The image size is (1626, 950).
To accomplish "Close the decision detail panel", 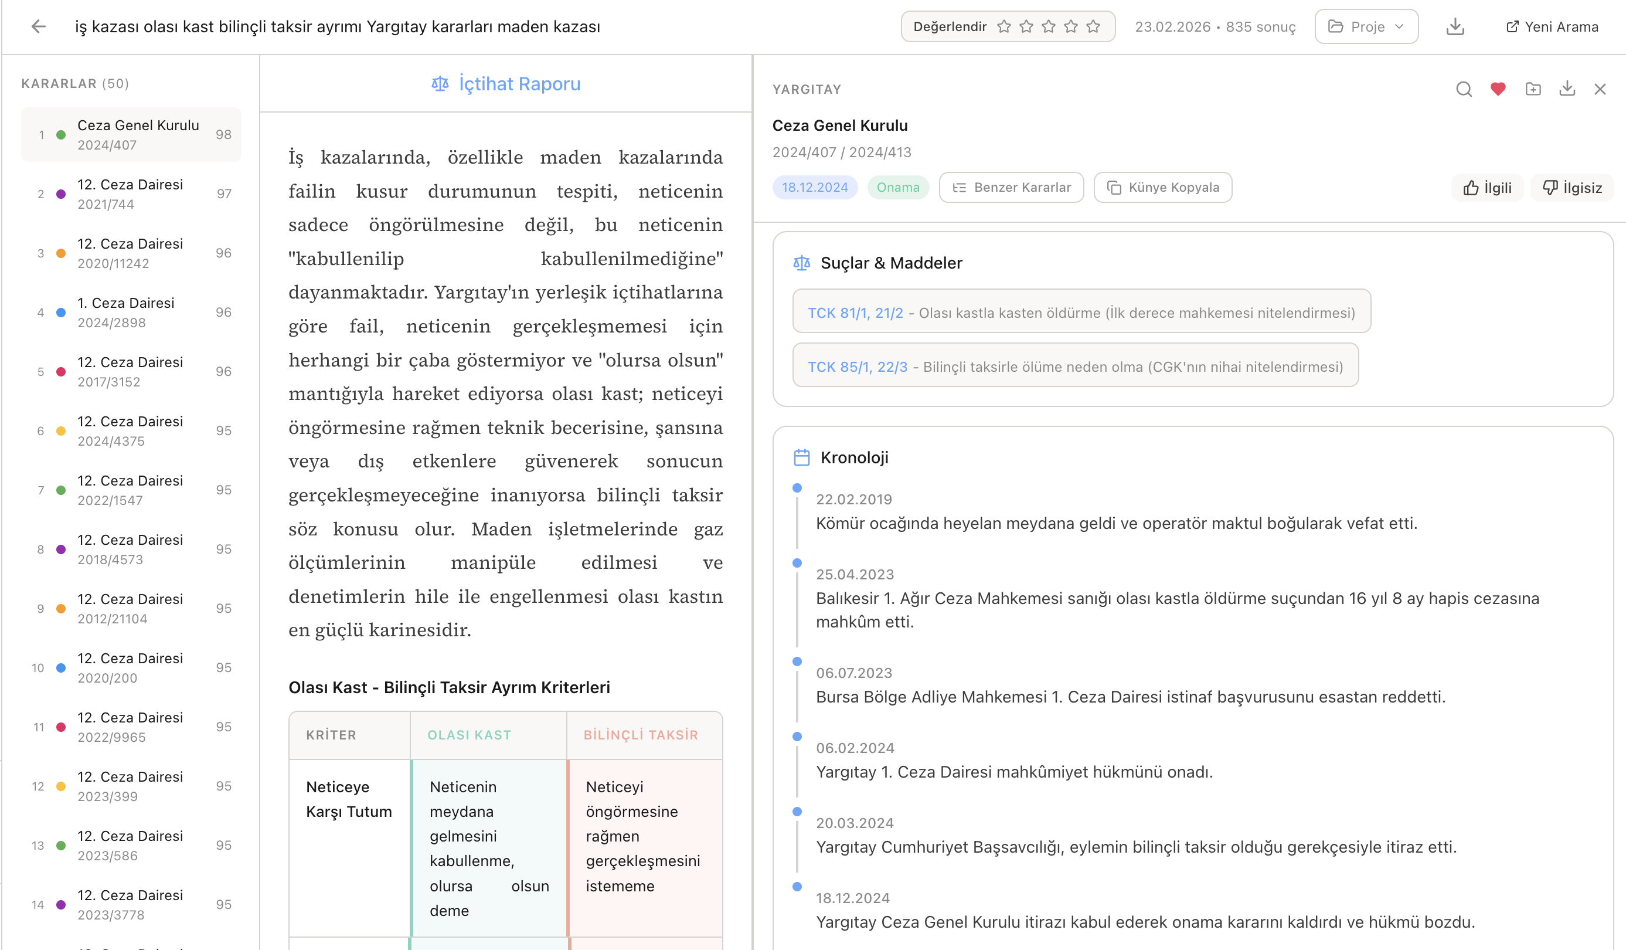I will [1600, 89].
